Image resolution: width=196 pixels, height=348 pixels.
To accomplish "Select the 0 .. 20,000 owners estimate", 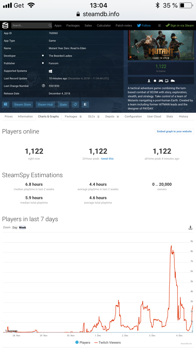I will (x=162, y=184).
